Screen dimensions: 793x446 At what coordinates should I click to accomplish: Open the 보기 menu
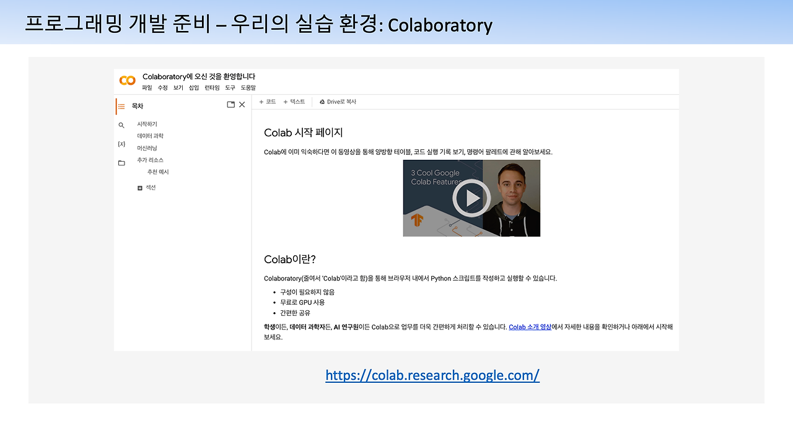pyautogui.click(x=178, y=88)
